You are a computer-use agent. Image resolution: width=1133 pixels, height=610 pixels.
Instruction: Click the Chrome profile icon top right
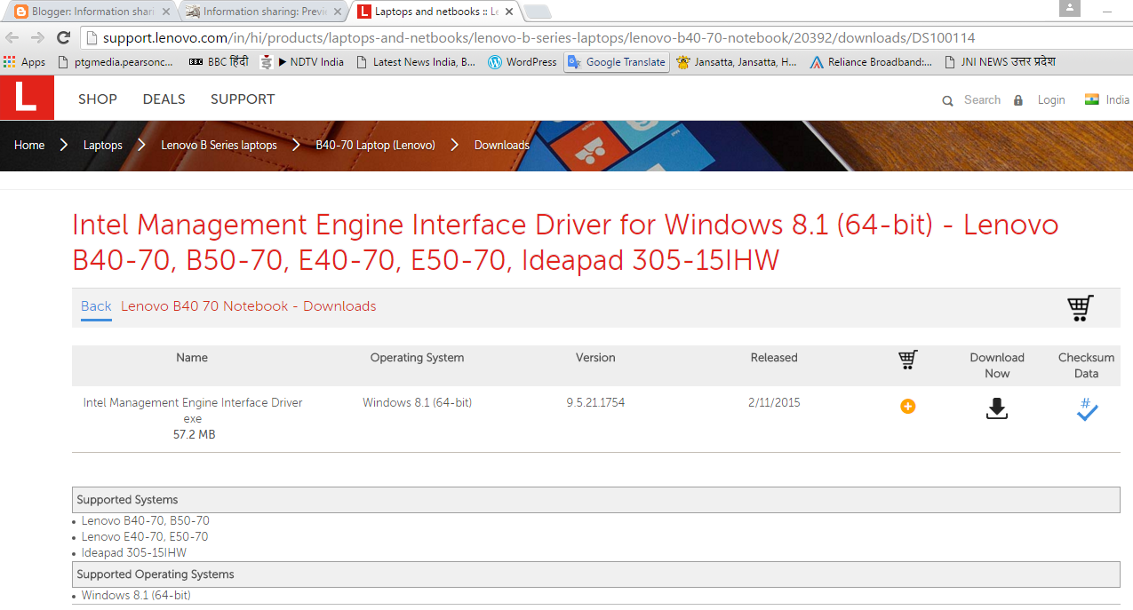click(1068, 10)
